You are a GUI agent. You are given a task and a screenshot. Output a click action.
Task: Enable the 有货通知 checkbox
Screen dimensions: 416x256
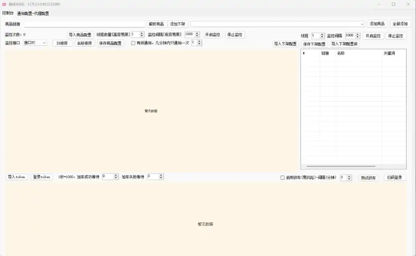(x=133, y=43)
